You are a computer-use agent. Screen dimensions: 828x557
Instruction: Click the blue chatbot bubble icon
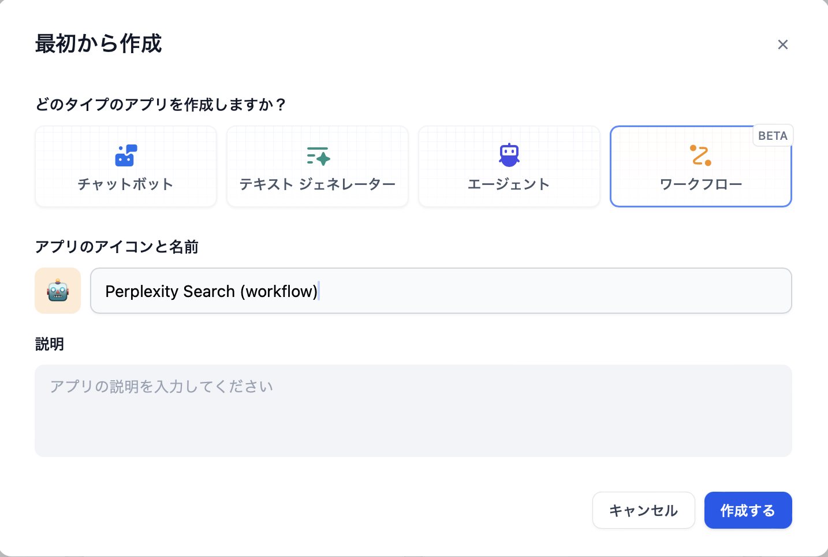125,155
